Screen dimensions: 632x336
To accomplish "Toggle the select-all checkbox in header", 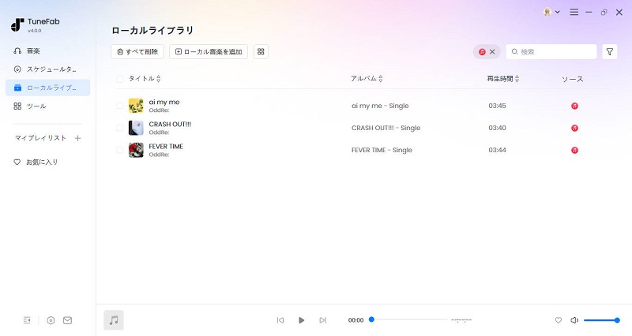I will coord(120,80).
